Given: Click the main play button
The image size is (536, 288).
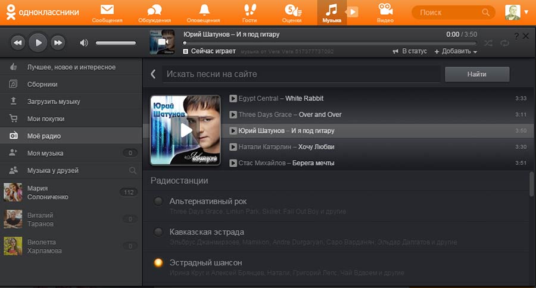Looking at the screenshot, I should coord(38,43).
